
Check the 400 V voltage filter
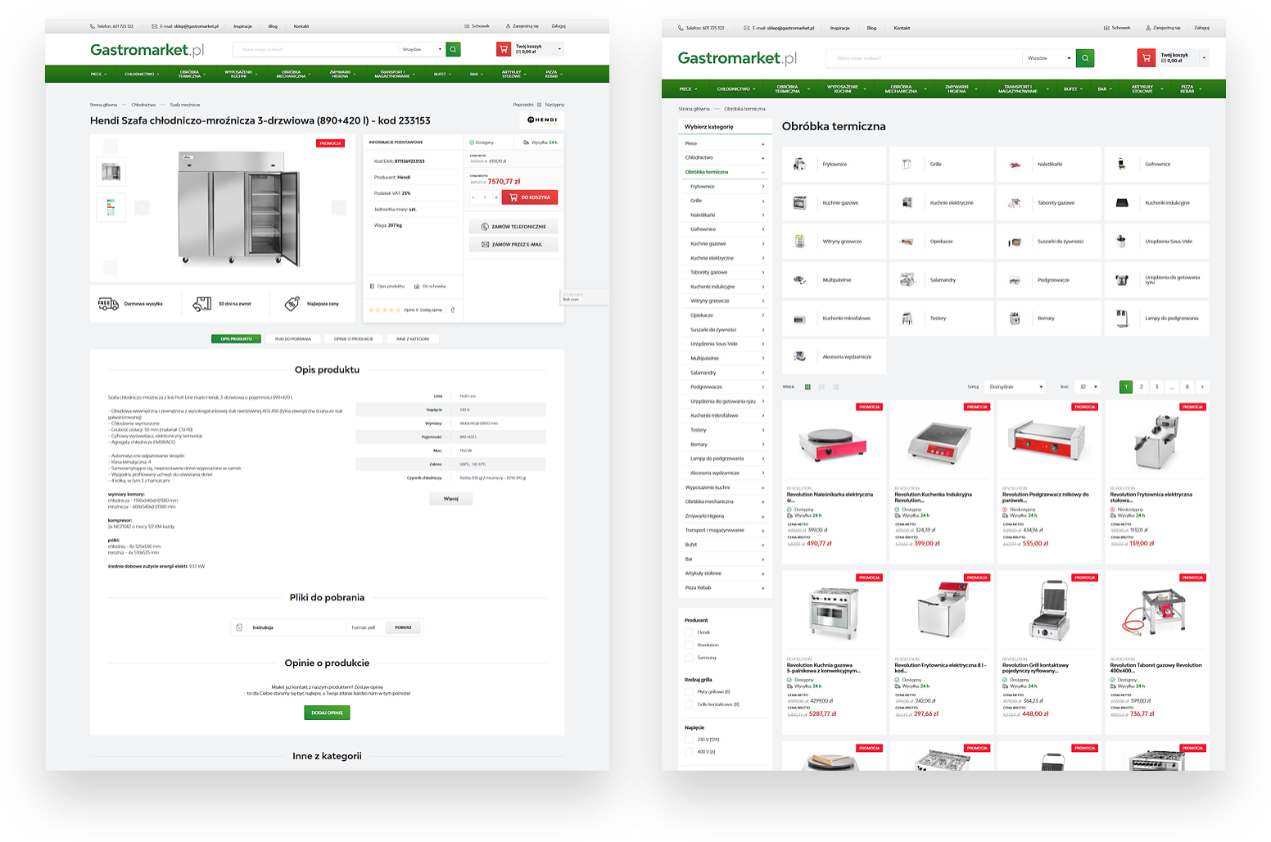point(689,751)
